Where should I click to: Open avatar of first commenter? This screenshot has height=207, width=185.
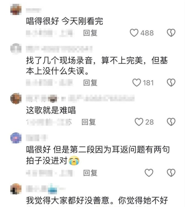coord(16,9)
